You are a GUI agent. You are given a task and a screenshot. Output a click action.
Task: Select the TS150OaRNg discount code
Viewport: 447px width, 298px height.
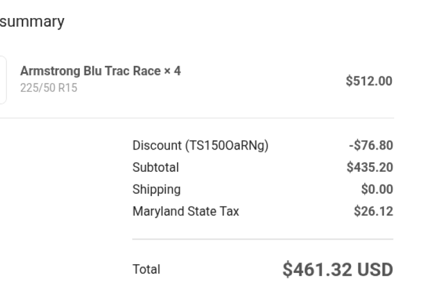click(227, 146)
